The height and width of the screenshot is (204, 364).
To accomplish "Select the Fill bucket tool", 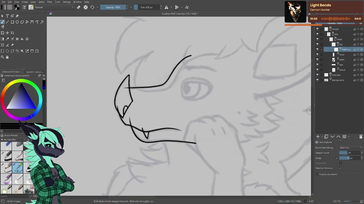I will (22, 39).
